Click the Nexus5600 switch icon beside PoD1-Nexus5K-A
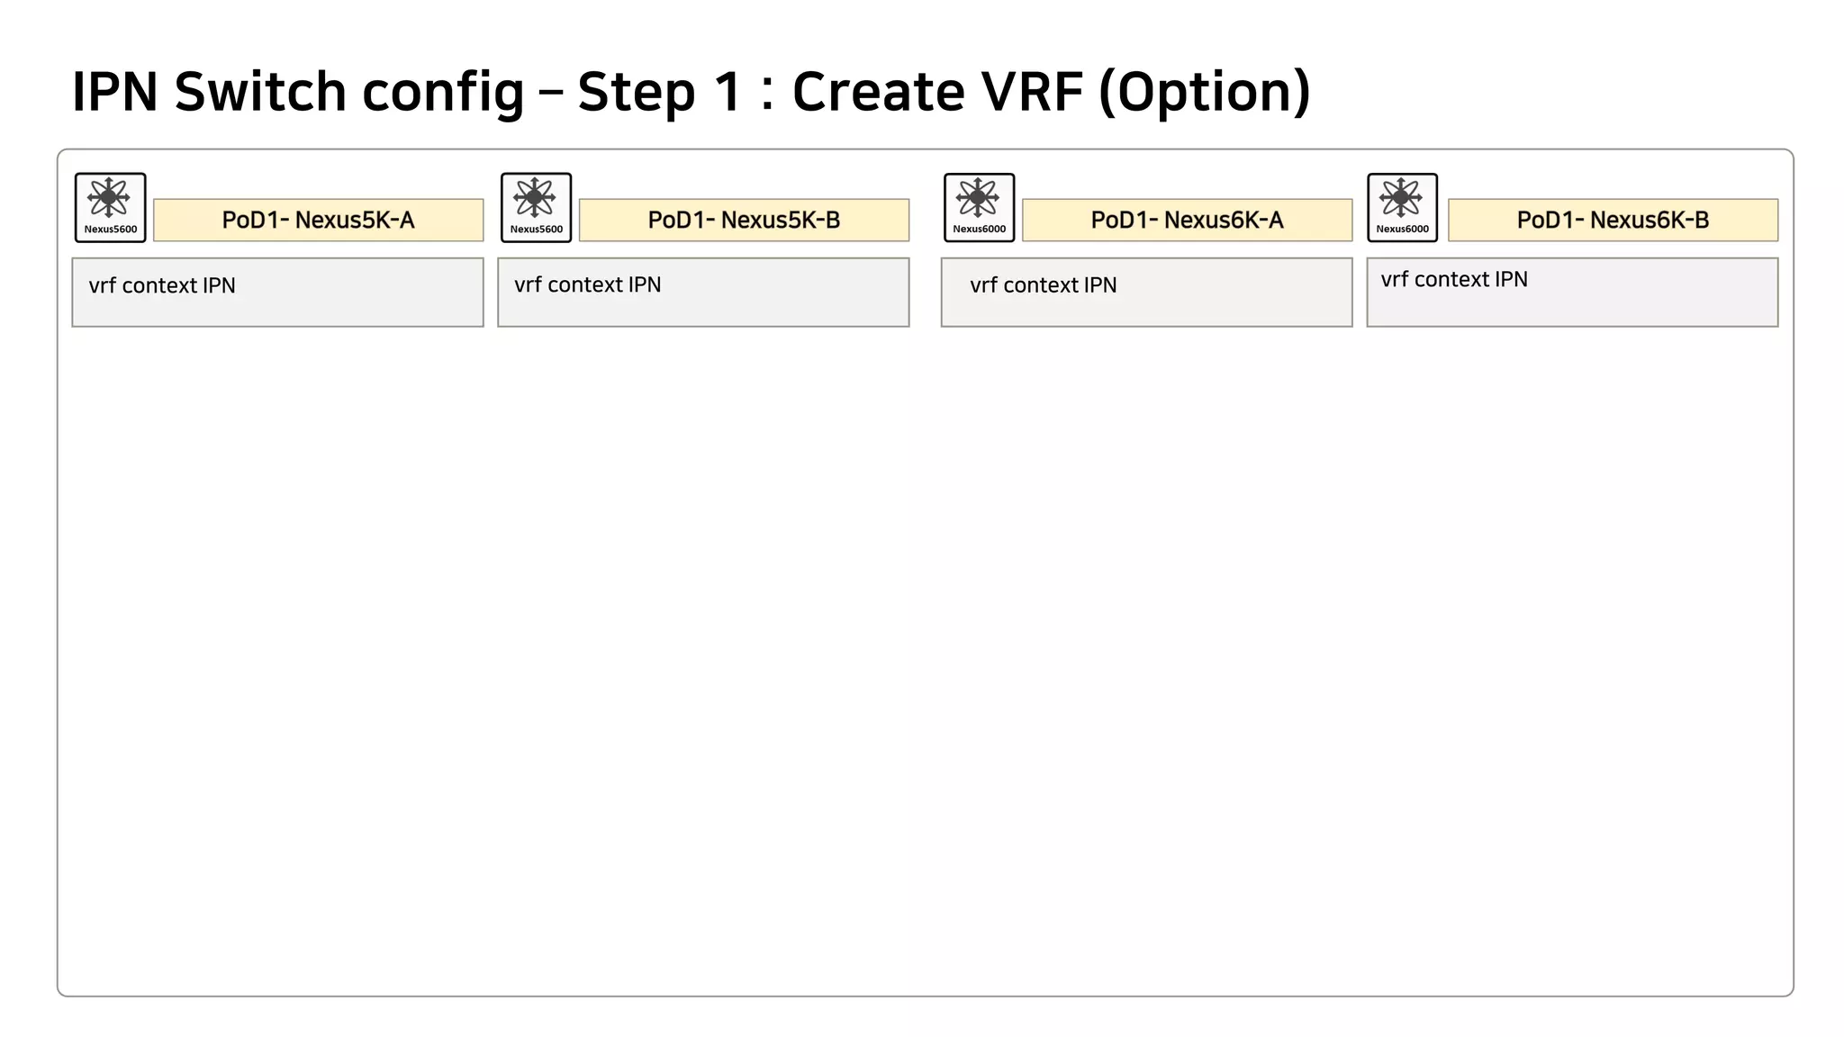Image resolution: width=1844 pixels, height=1037 pixels. pyautogui.click(x=109, y=199)
